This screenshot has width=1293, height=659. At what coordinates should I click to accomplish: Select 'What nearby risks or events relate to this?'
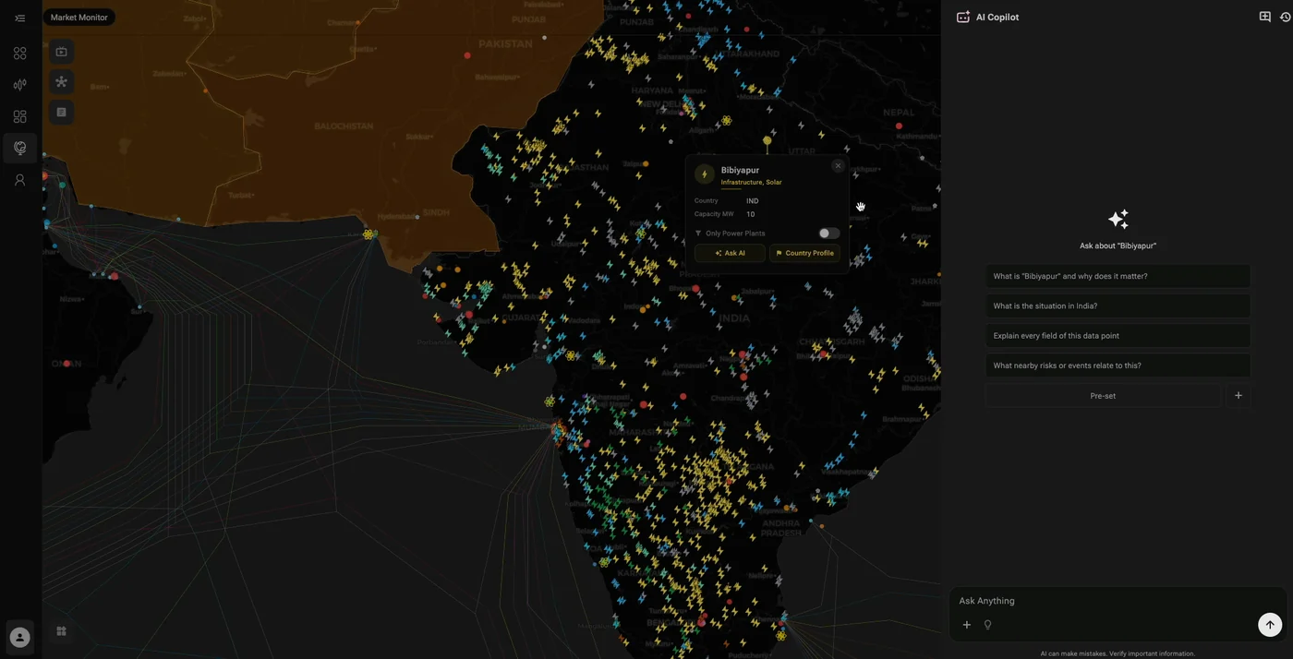pos(1118,365)
